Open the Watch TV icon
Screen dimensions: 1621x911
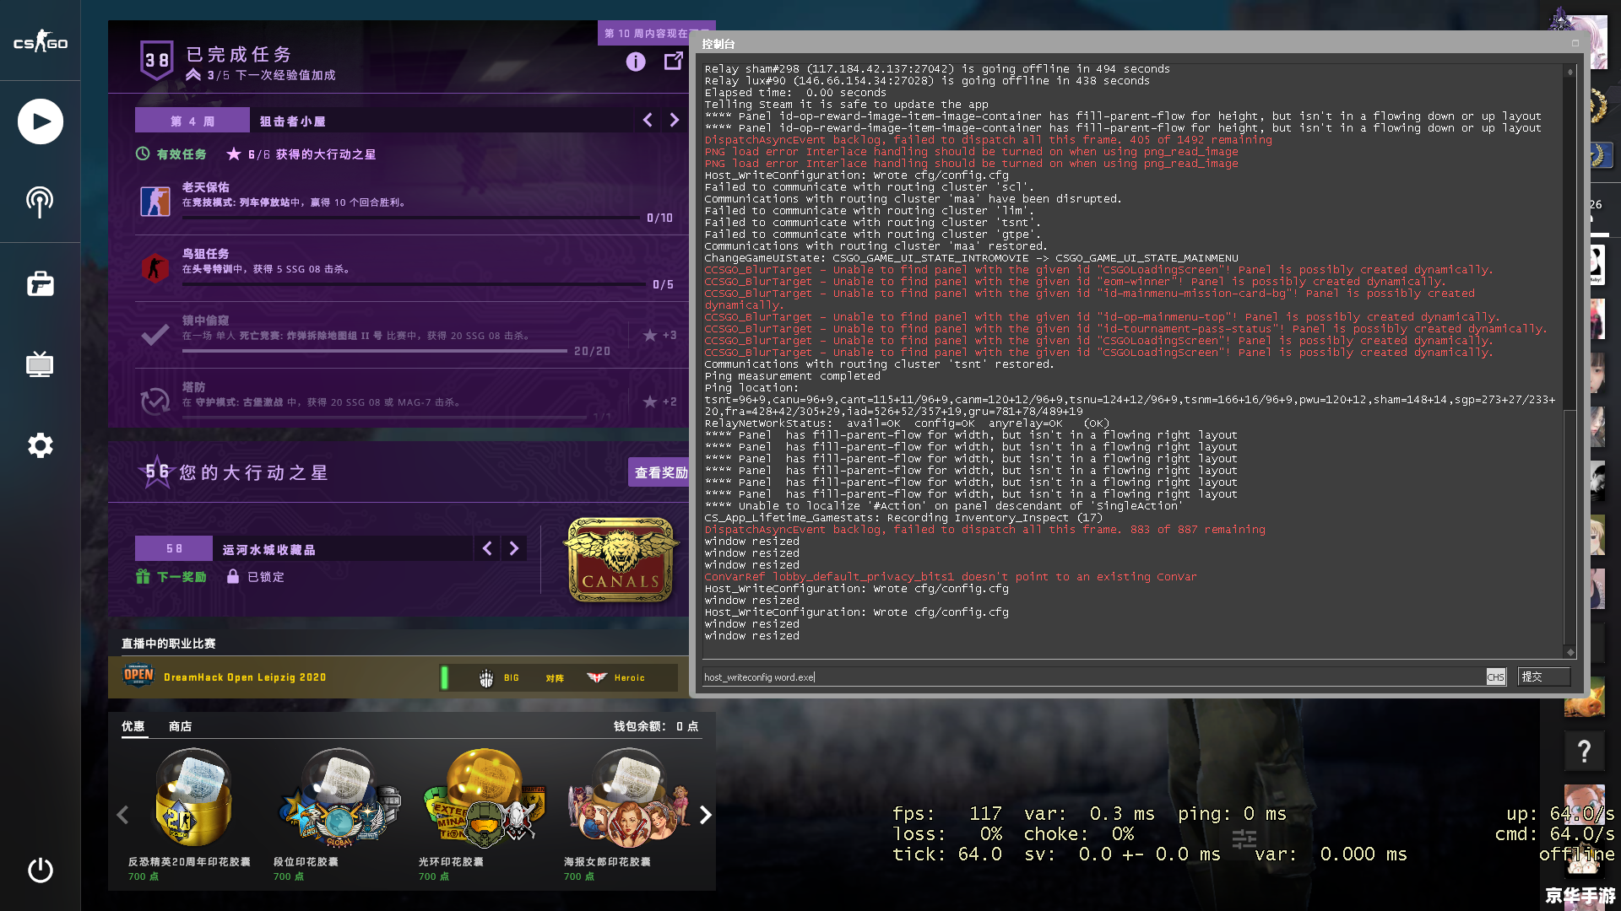pyautogui.click(x=40, y=364)
